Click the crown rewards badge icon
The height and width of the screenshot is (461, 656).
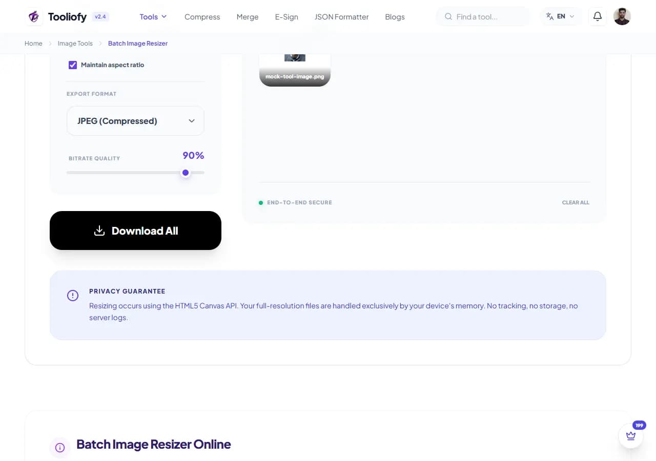tap(631, 436)
